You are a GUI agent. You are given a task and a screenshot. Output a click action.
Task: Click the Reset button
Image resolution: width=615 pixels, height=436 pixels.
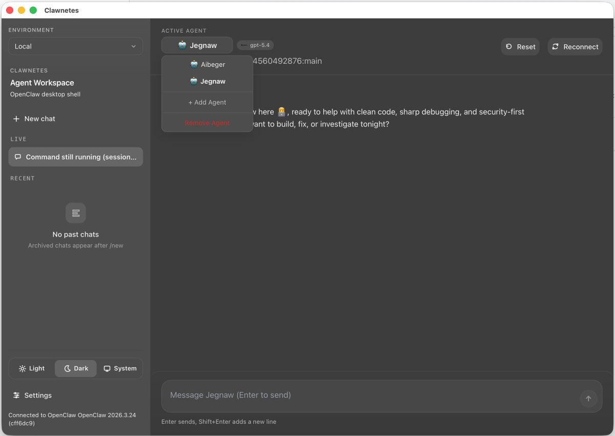tap(520, 47)
